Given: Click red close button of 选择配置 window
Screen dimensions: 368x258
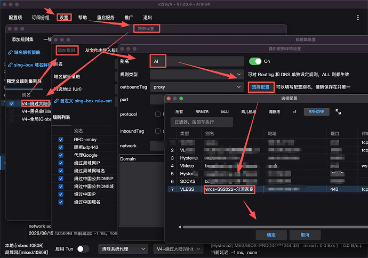Looking at the screenshot, I should pos(169,99).
